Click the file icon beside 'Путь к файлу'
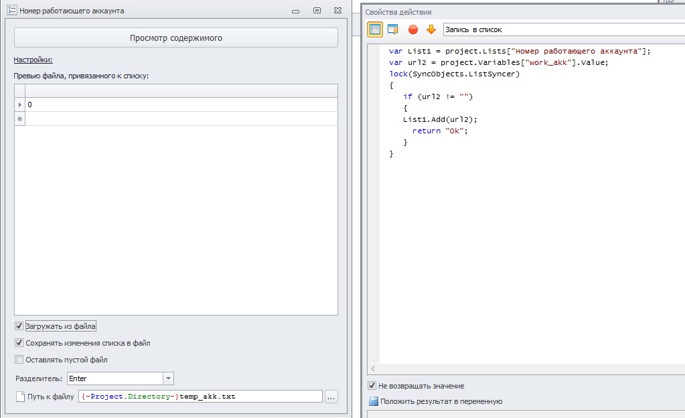This screenshot has height=418, width=685. pyautogui.click(x=20, y=397)
